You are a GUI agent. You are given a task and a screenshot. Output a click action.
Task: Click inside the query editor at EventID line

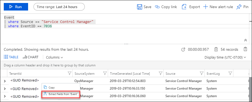point(30,26)
